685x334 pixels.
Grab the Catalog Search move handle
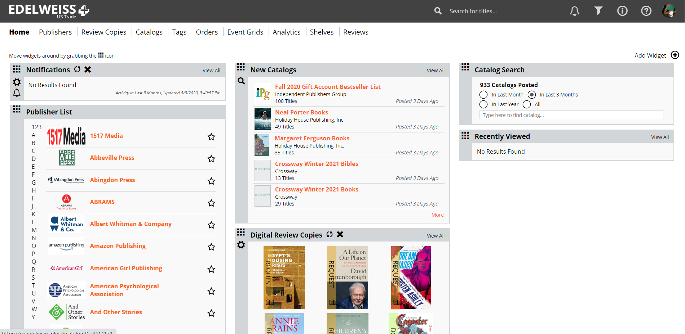[465, 67]
